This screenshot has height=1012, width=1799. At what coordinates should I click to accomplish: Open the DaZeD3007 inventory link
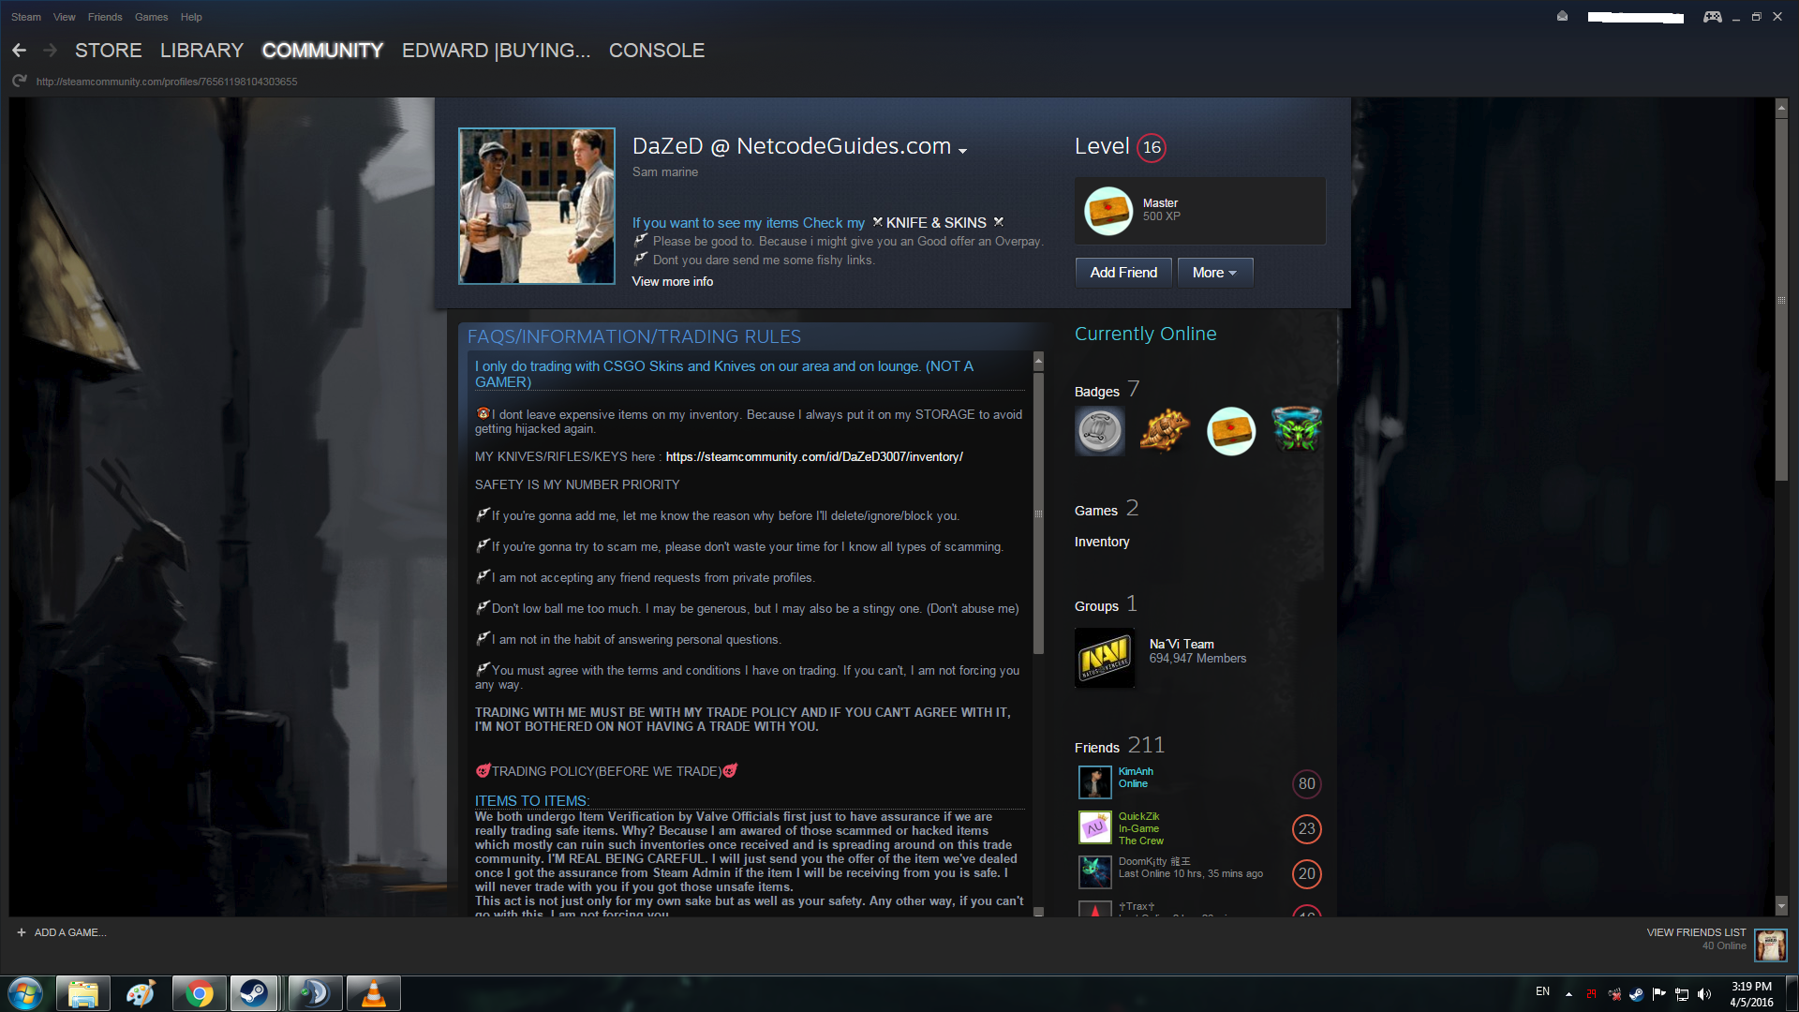[813, 457]
